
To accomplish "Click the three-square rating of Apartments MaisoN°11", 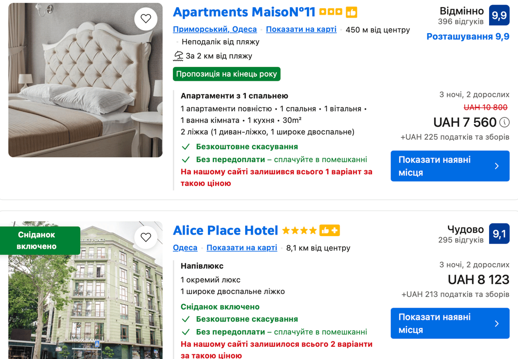I will coord(331,12).
